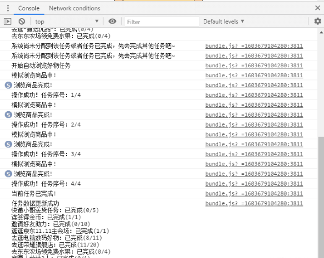The width and height of the screenshot is (324, 258).
Task: Click the repeat-count badge on first 浏览商品完成 message
Action: pos(8,85)
